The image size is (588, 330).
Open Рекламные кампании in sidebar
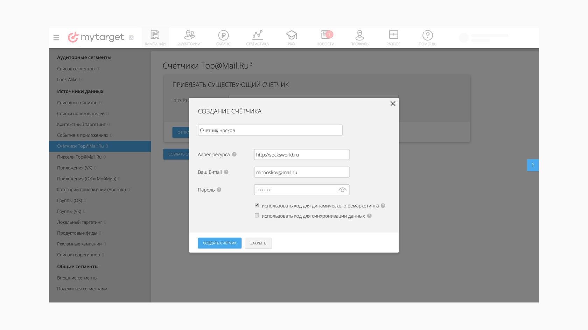79,244
